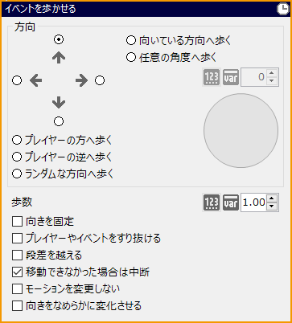Image resolution: width=292 pixels, height=323 pixels.
Task: Select the up arrow direction radio button
Action: (59, 39)
